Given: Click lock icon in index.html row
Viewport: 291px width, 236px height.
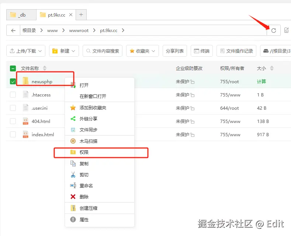Looking at the screenshot, I should 193,135.
